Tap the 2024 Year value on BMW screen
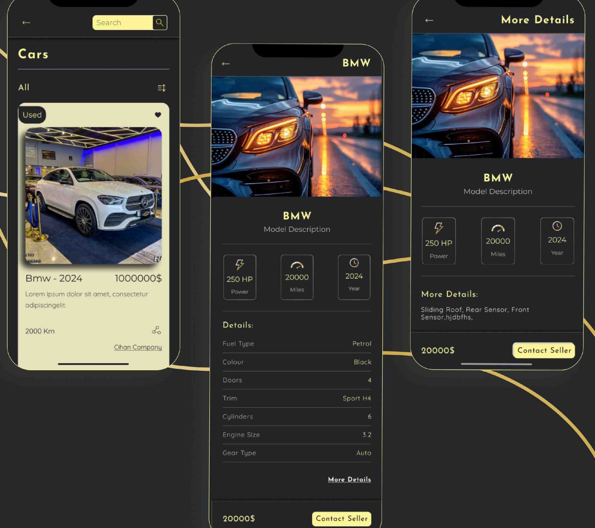Image resolution: width=595 pixels, height=528 pixels. tap(354, 276)
